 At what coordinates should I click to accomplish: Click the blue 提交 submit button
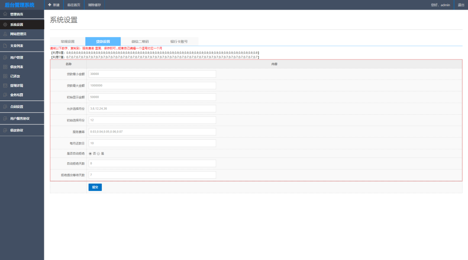point(95,187)
